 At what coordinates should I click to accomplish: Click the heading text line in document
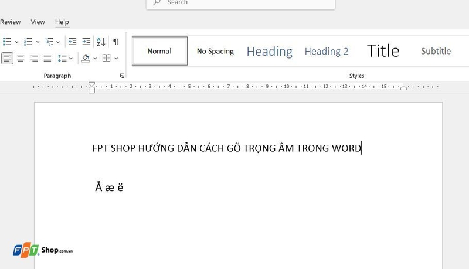pyautogui.click(x=227, y=148)
